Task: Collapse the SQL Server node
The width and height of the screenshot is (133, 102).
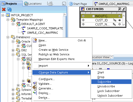Action: (13, 55)
